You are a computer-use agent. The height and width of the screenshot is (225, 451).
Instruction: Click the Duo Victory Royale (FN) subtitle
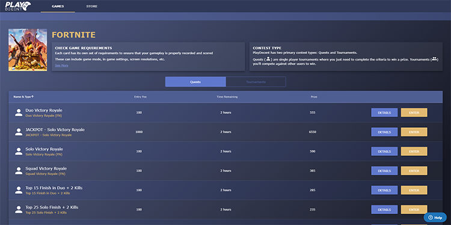[44, 116]
